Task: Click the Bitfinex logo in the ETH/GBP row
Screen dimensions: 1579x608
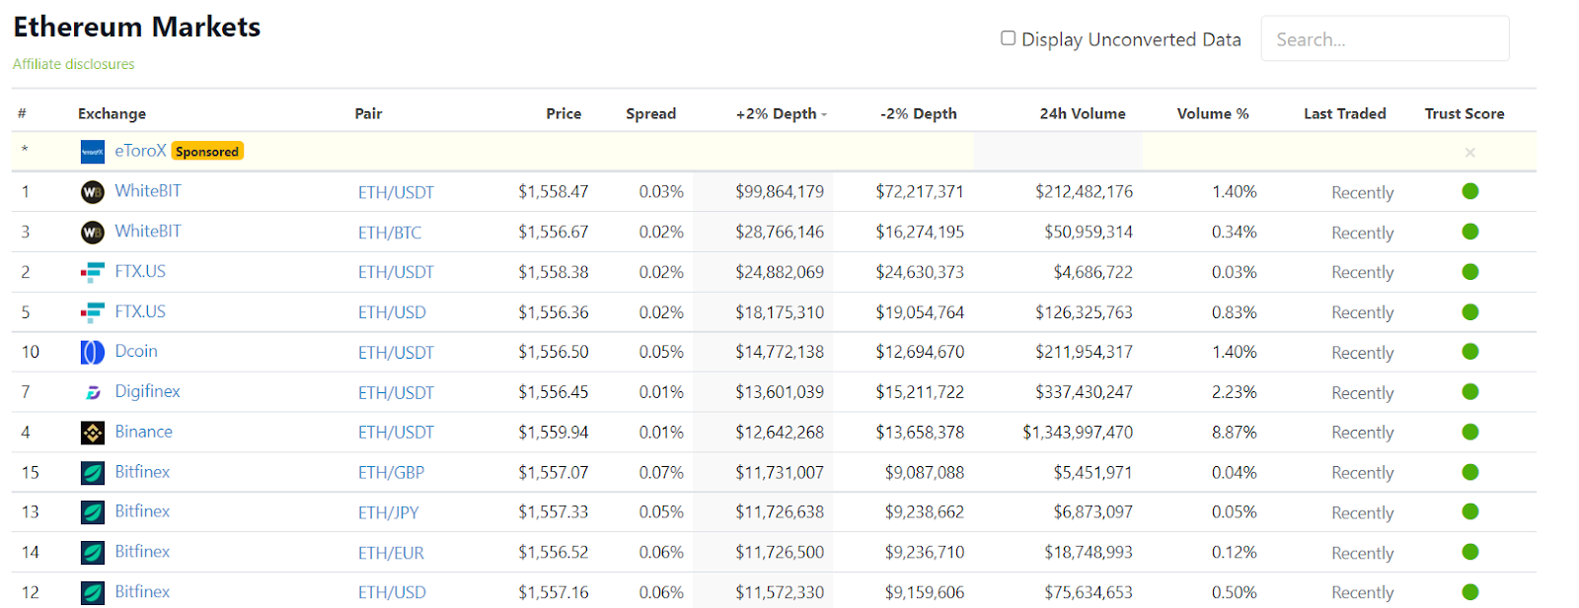Action: pyautogui.click(x=92, y=473)
